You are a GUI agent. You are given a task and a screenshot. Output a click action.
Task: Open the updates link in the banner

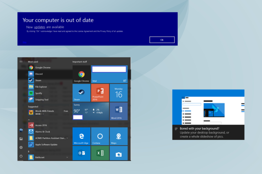tap(39, 27)
